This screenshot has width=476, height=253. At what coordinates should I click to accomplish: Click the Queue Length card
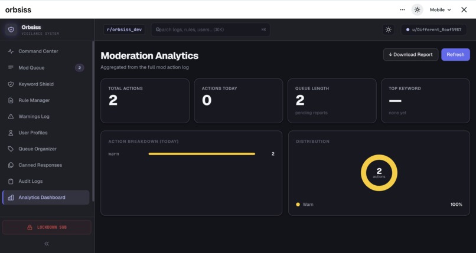click(x=332, y=101)
